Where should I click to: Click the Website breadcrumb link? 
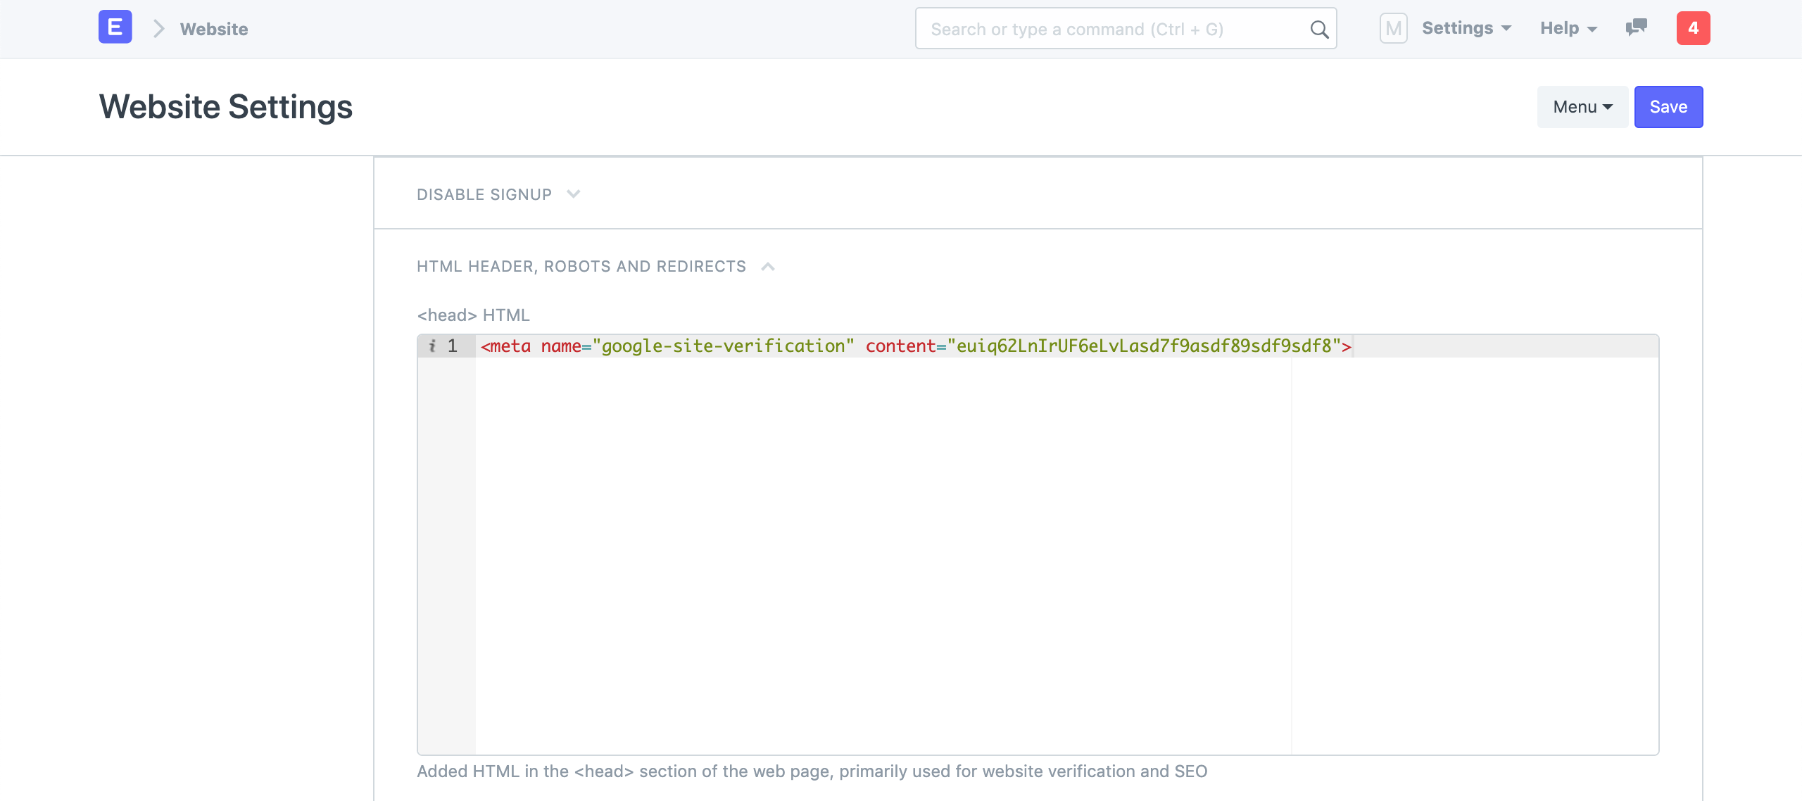213,29
